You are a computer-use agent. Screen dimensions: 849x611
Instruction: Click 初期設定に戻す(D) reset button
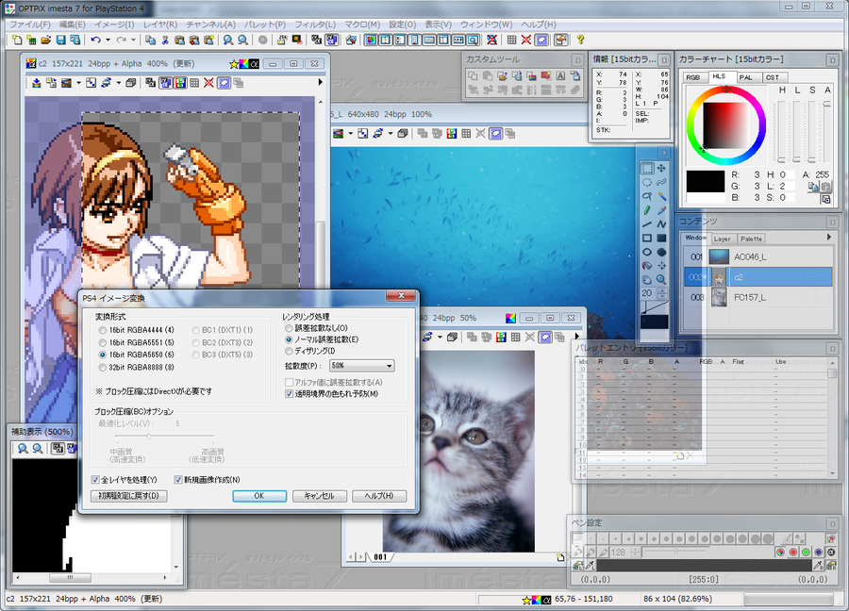point(129,496)
